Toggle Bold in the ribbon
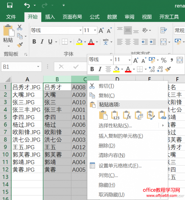 point(34,42)
